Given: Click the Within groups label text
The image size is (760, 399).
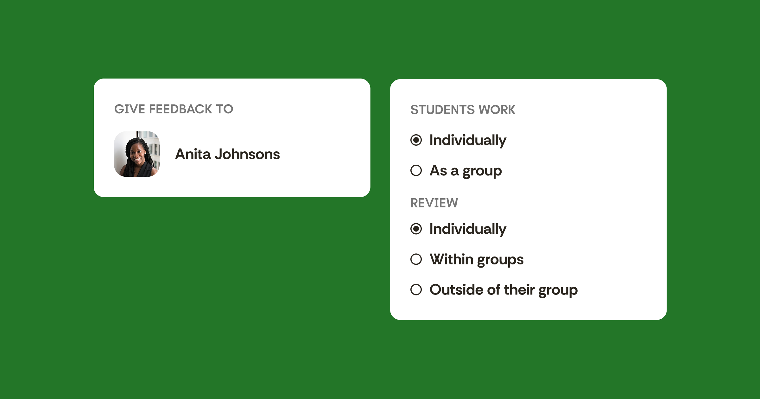Looking at the screenshot, I should tap(477, 260).
